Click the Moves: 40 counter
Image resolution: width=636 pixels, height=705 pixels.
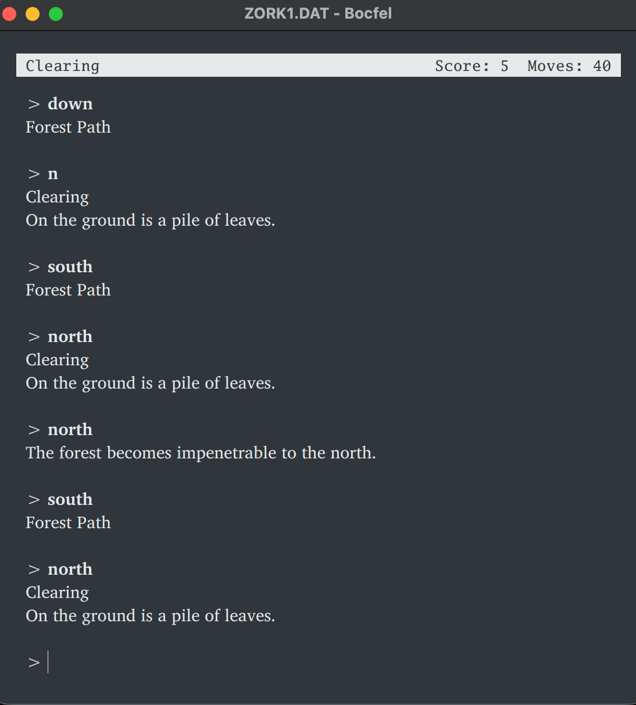569,66
